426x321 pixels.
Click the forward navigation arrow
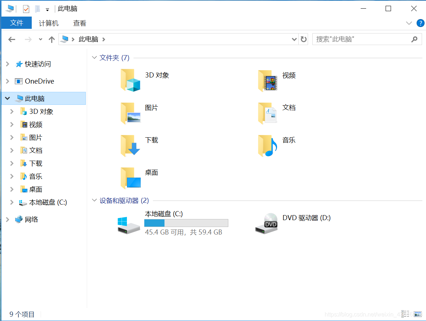[28, 40]
